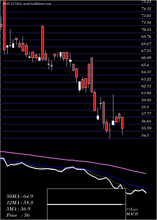Click the 56.68 price axis label

(147, 121)
